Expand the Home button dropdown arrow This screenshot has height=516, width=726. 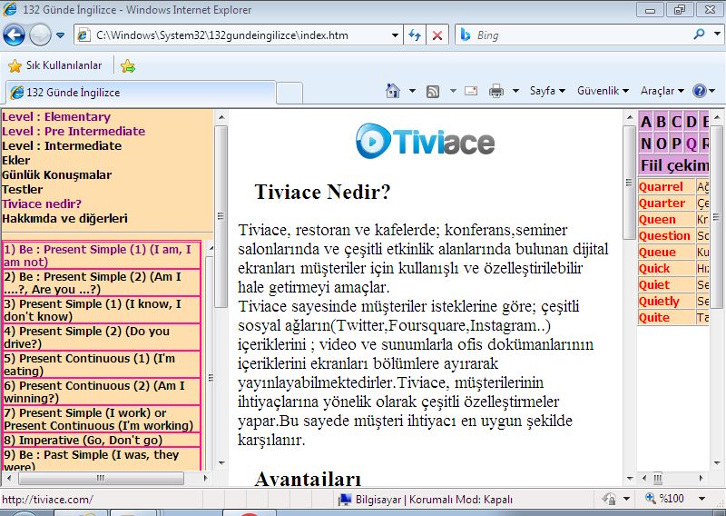(412, 91)
